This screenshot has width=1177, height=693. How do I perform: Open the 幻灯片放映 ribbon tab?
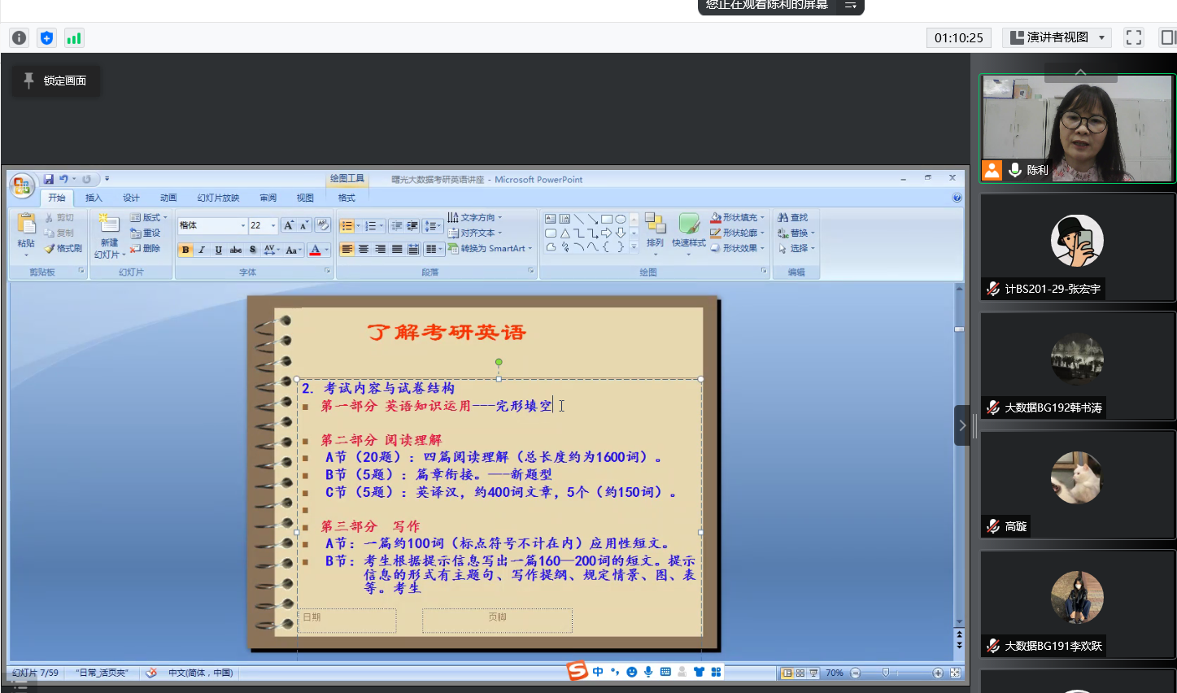pyautogui.click(x=218, y=198)
